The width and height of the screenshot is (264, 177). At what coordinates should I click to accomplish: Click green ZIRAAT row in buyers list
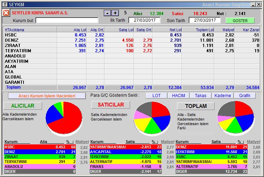click(x=40, y=157)
